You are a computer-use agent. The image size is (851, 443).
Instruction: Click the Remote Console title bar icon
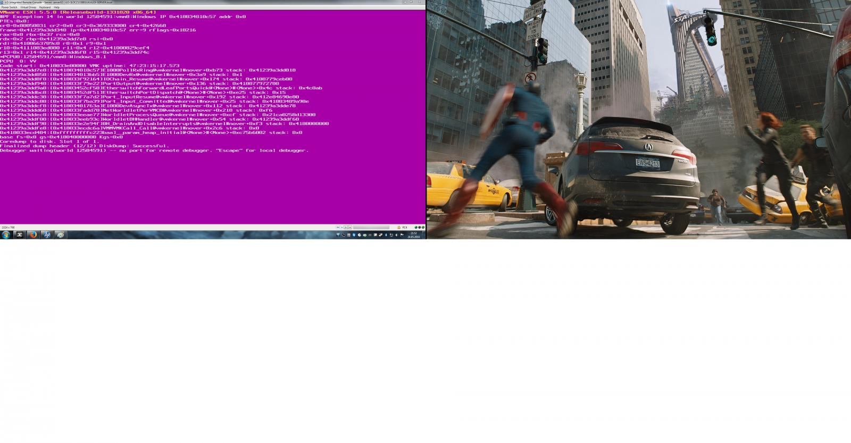tap(2, 2)
